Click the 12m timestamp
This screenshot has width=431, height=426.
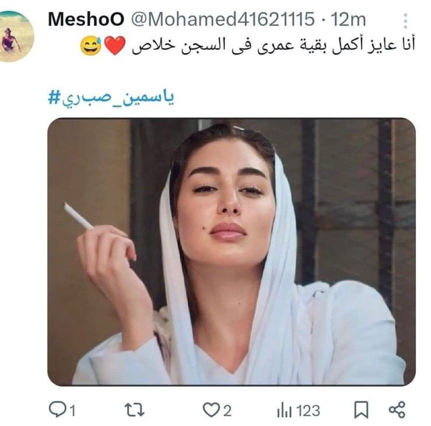[348, 20]
